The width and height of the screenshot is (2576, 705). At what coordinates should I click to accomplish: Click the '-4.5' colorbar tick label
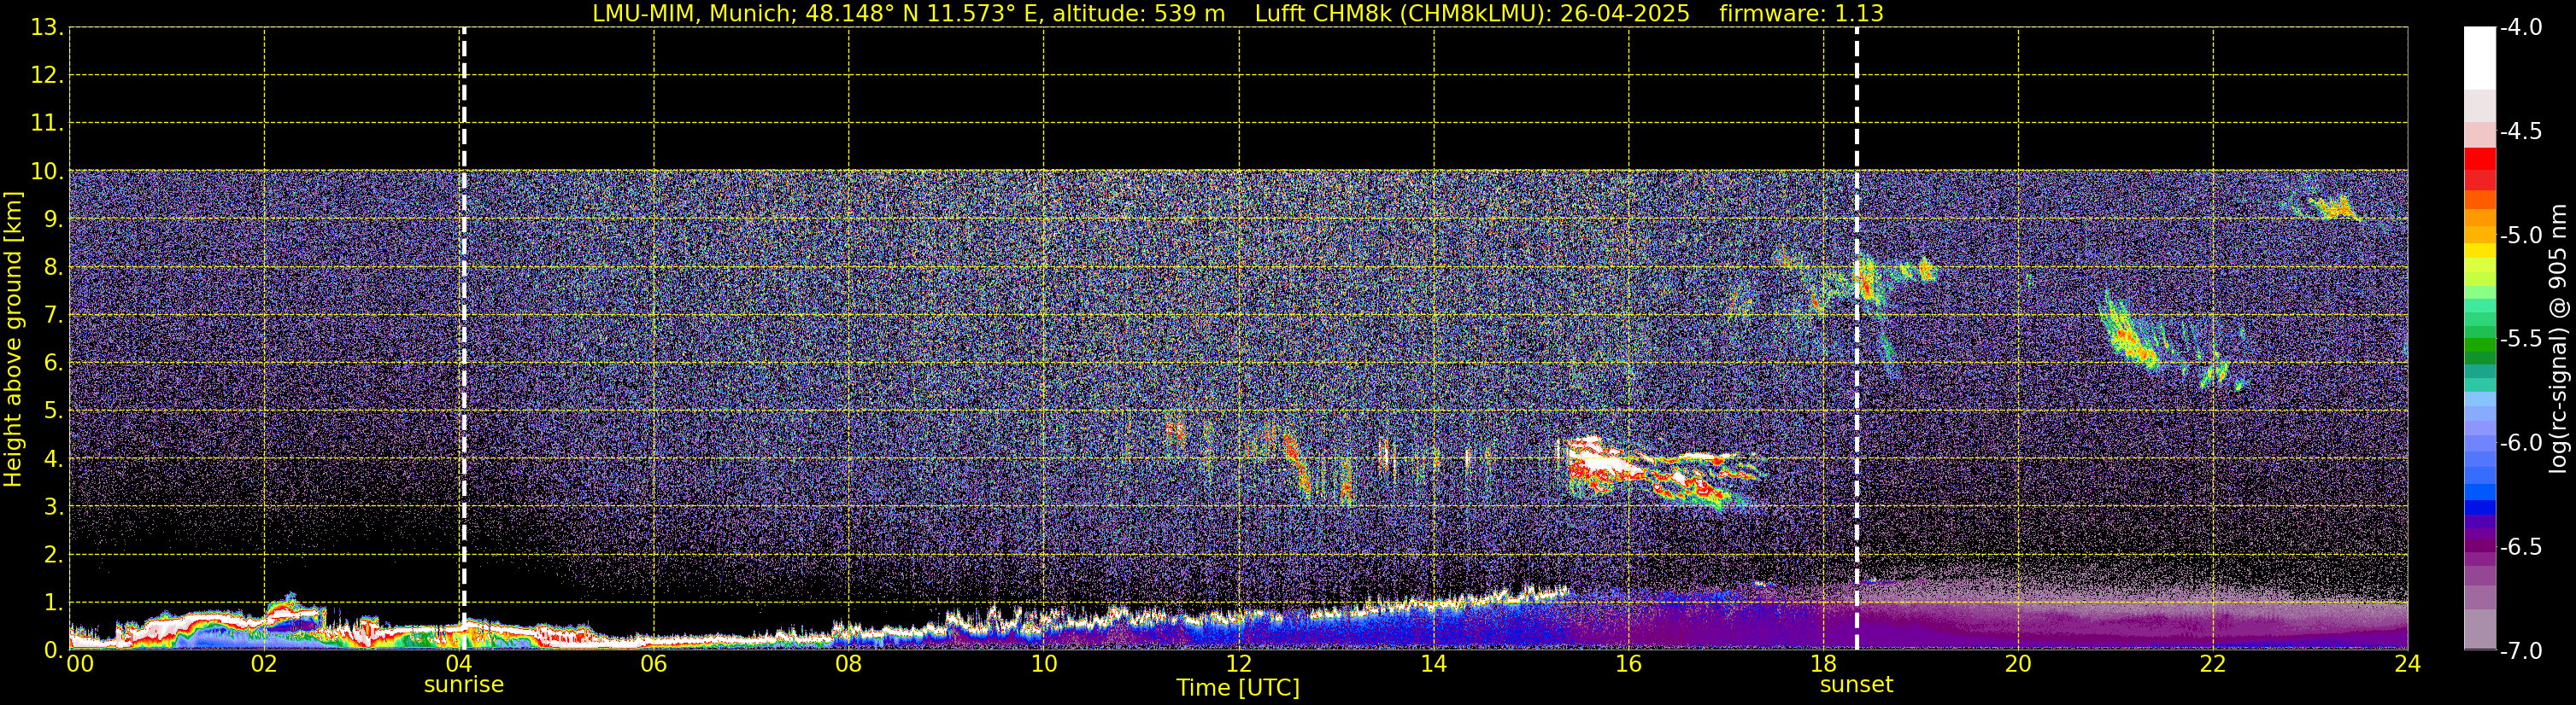[x=2520, y=131]
